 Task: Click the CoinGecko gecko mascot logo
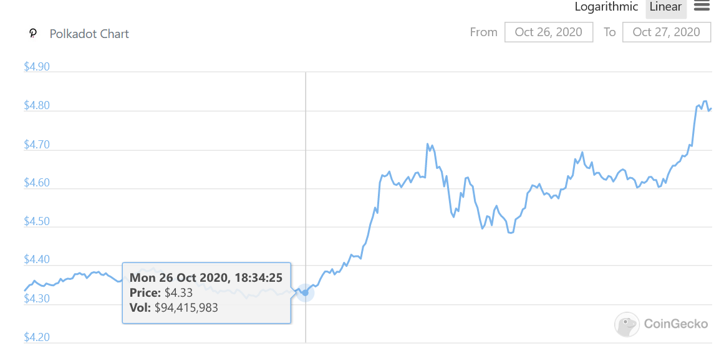[x=626, y=324]
